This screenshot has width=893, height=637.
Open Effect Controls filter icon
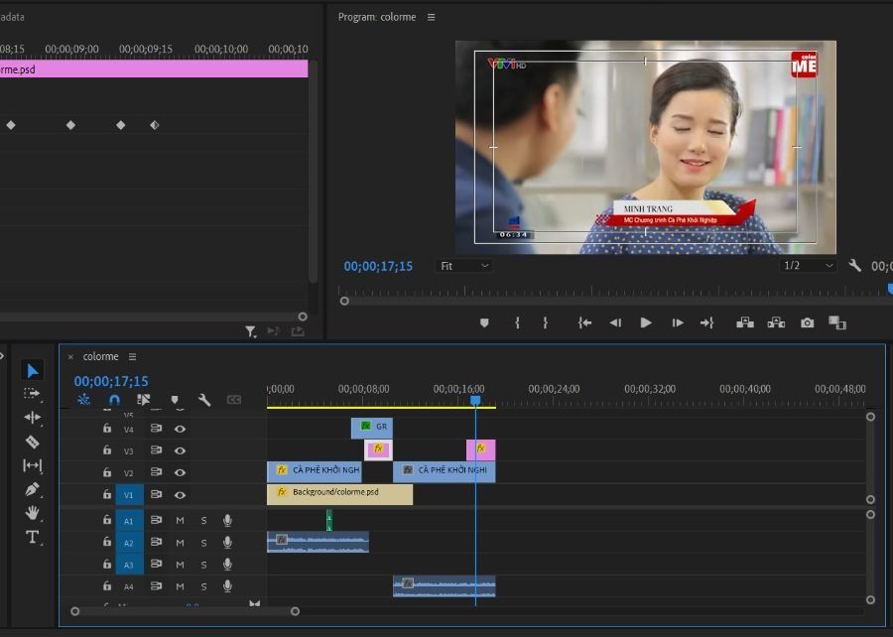click(x=251, y=331)
